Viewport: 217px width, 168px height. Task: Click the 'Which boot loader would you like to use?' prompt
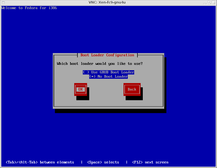(100, 64)
